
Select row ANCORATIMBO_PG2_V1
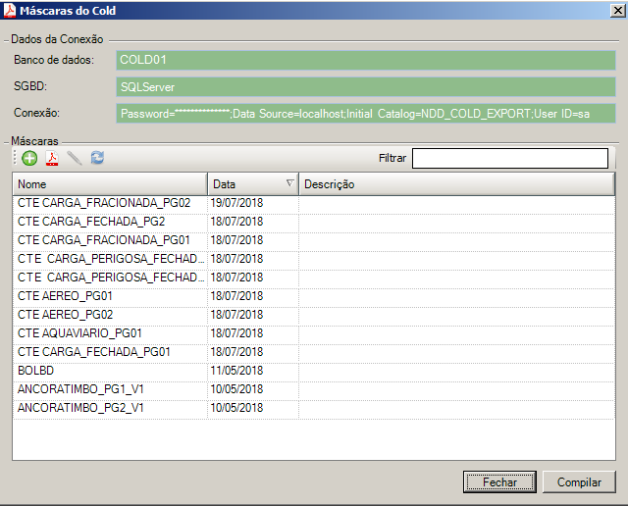point(314,408)
